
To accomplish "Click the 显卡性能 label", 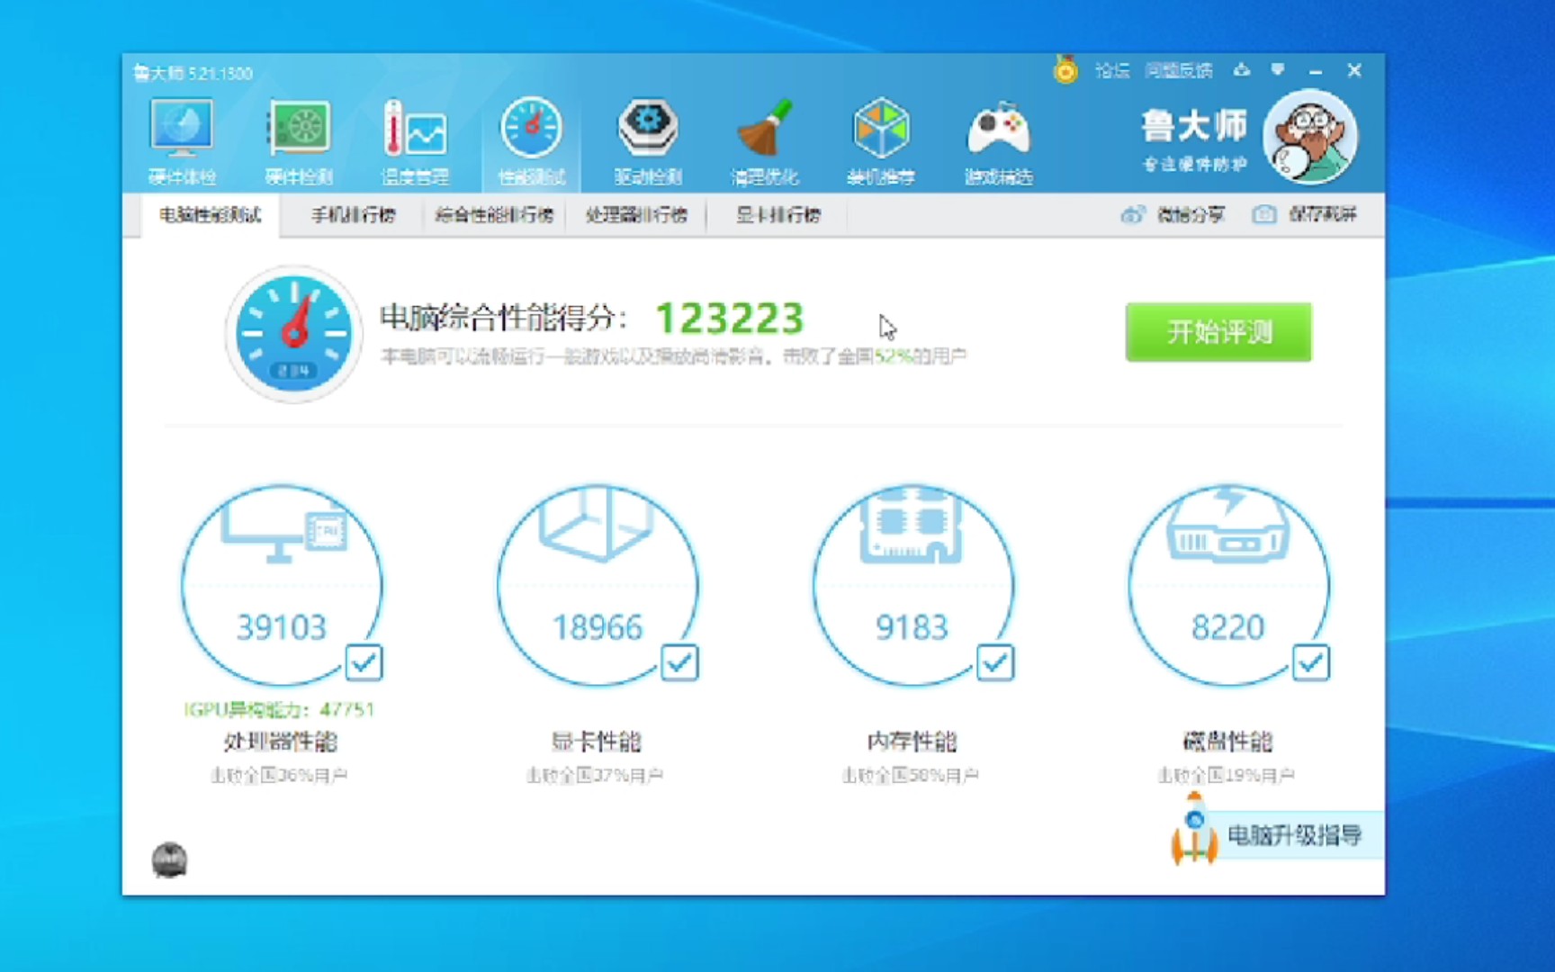I will tap(597, 742).
